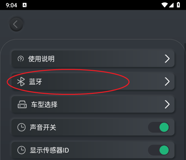
Task: Click the clock icon beside 声音开关
Action: pyautogui.click(x=22, y=127)
